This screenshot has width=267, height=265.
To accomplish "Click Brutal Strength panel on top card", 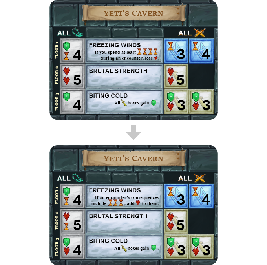I will [x=124, y=76].
